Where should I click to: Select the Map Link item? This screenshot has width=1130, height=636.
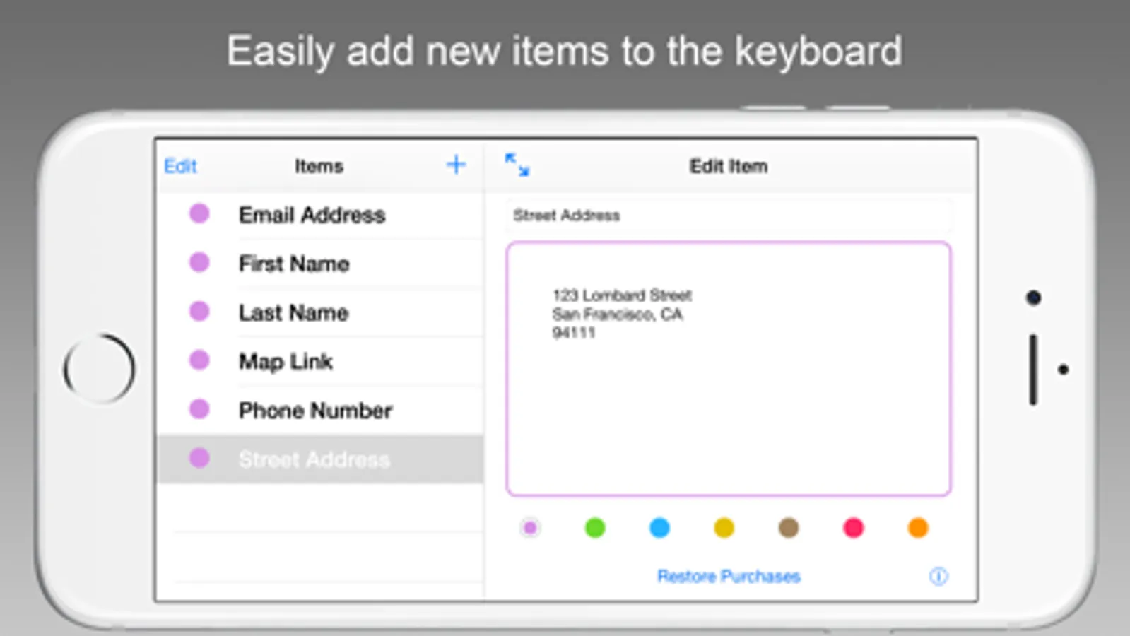click(x=320, y=361)
